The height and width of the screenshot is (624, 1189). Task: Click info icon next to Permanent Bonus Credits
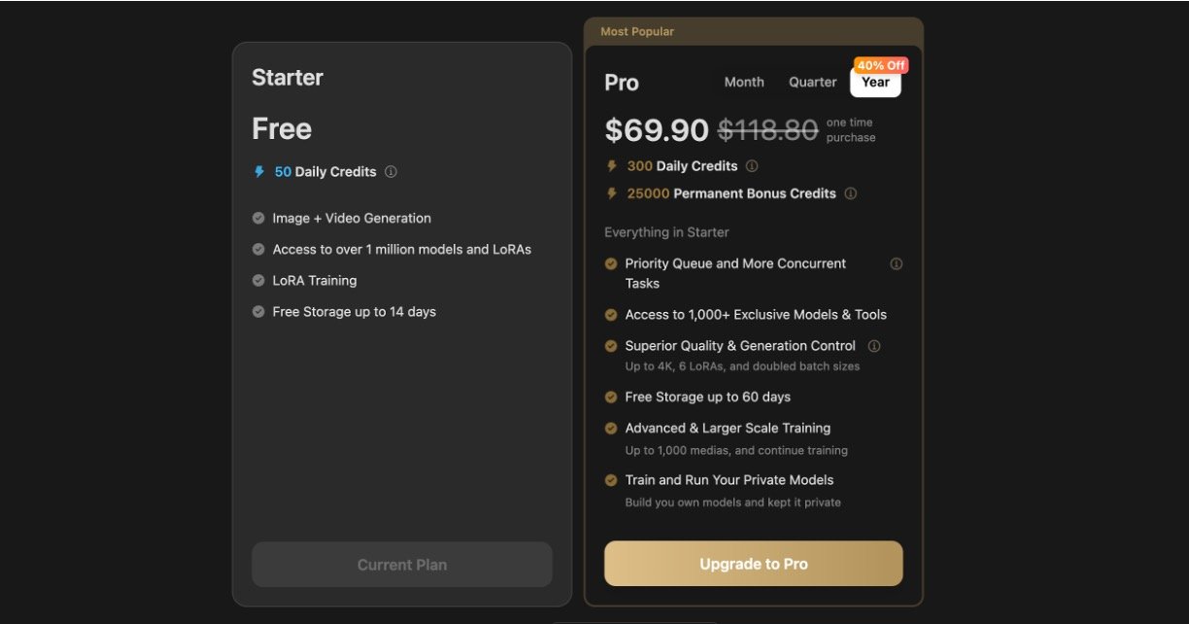pos(851,193)
